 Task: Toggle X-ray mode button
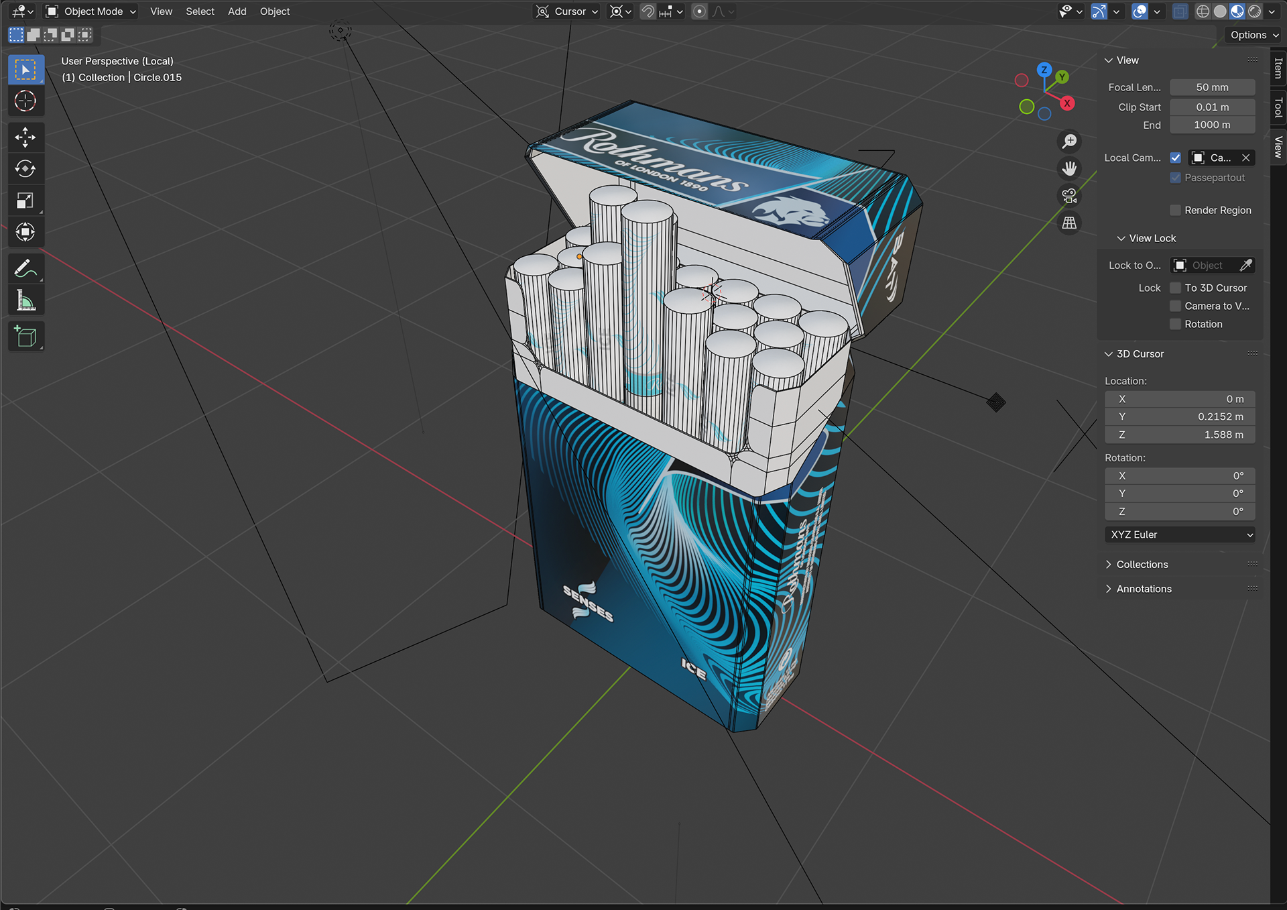pyautogui.click(x=1180, y=11)
